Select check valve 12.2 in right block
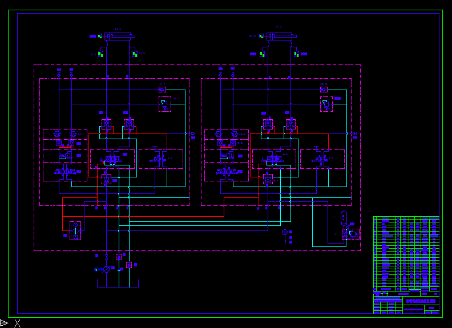This screenshot has width=452, height=328. [324, 90]
